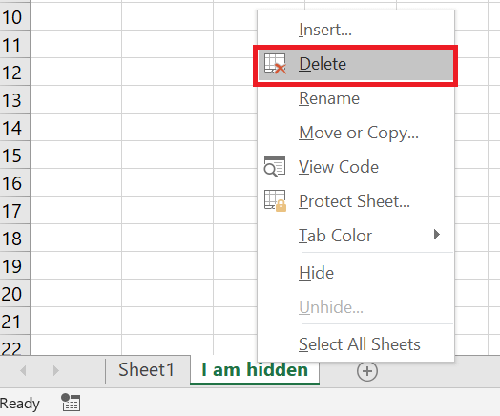Click the Protect Sheet padlock icon

click(x=275, y=200)
